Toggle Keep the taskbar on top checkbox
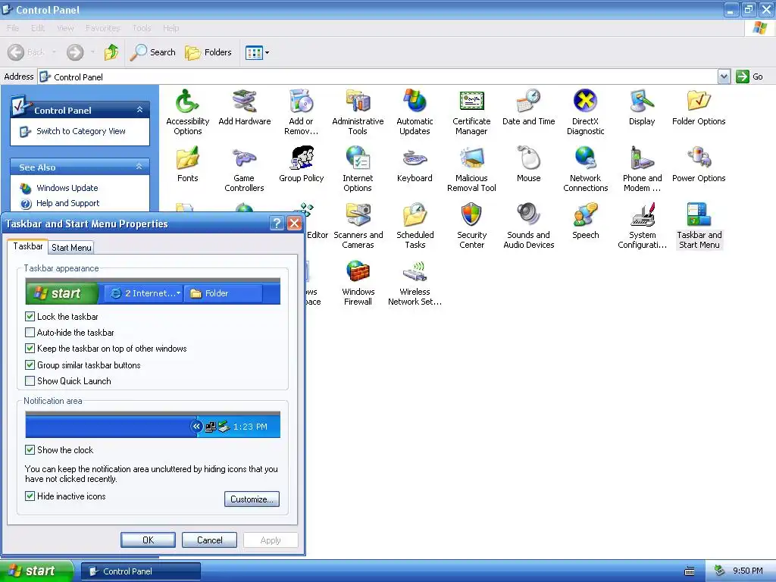This screenshot has height=582, width=776. 30,349
